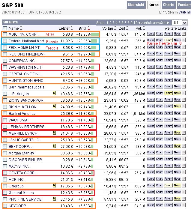This screenshot has height=209, width=191.
Task: Open the JANUS CAPITAL G. stock name
Action: 24,140
